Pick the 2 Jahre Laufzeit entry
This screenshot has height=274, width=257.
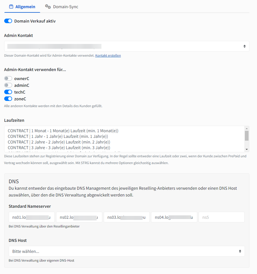coord(59,142)
